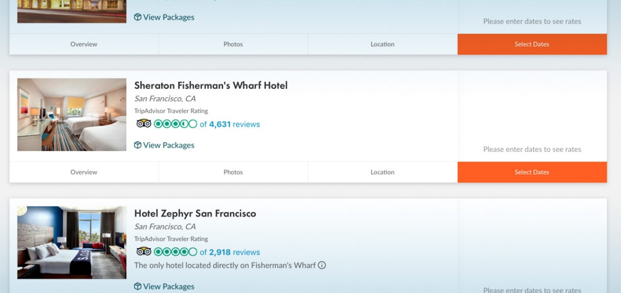Click "TripAdvisor Traveler Rating" label in Sheraton card
Image resolution: width=621 pixels, height=293 pixels.
(171, 111)
